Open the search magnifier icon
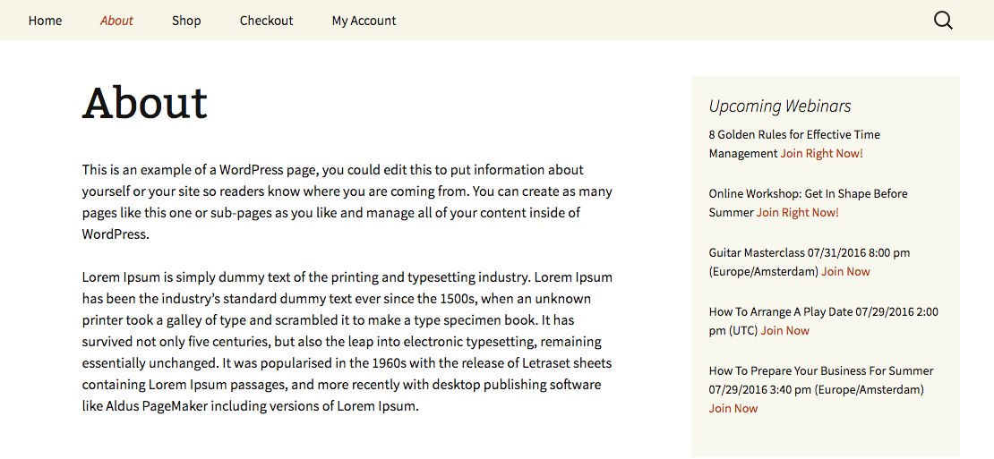 tap(943, 21)
